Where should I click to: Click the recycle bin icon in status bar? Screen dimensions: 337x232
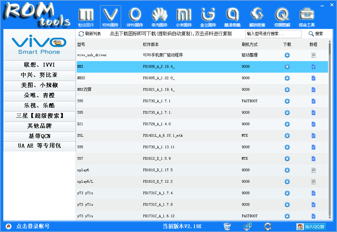click(x=227, y=226)
